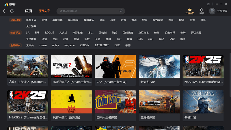Select the 全部平台 filter
The image size is (231, 130).
point(16,45)
